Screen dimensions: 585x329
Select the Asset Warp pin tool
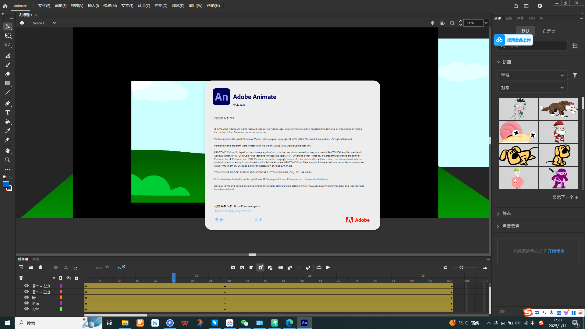(8, 140)
